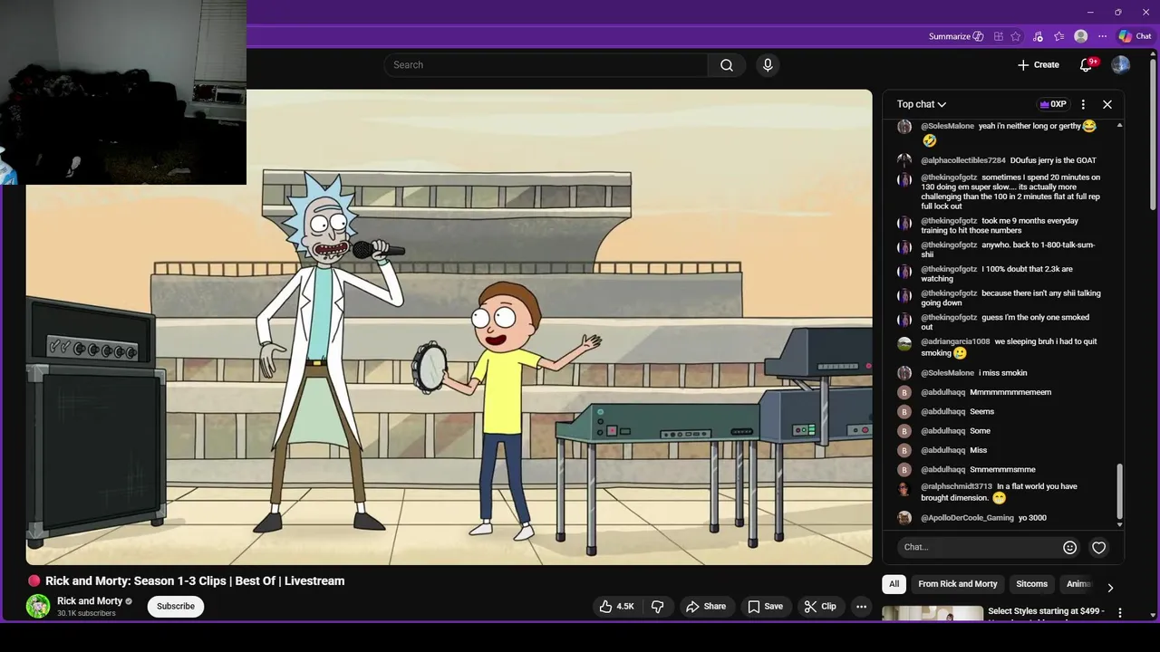The image size is (1160, 652).
Task: Open YouTube account avatar menu
Action: 1121,65
